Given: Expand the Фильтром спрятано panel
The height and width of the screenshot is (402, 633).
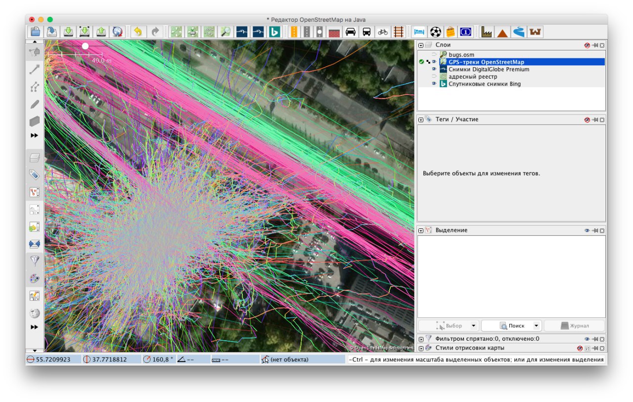Looking at the screenshot, I should tap(421, 339).
